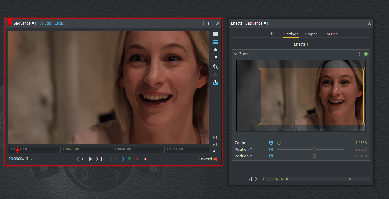
Task: Click the overlapping squares icon in sidebar
Action: point(215,58)
